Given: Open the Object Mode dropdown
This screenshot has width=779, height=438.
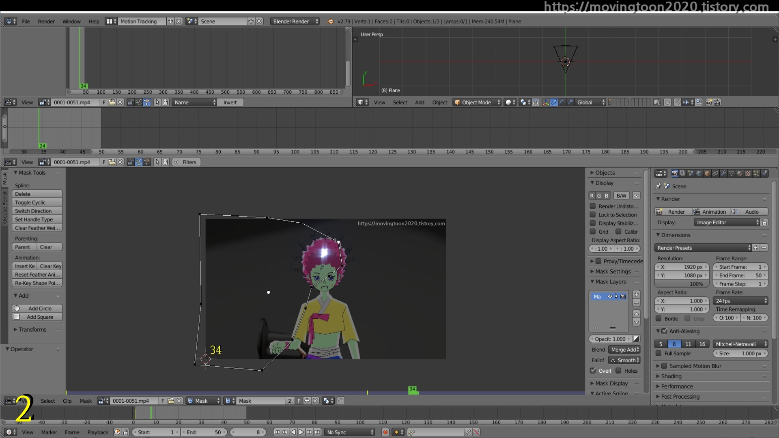Looking at the screenshot, I should pyautogui.click(x=477, y=103).
